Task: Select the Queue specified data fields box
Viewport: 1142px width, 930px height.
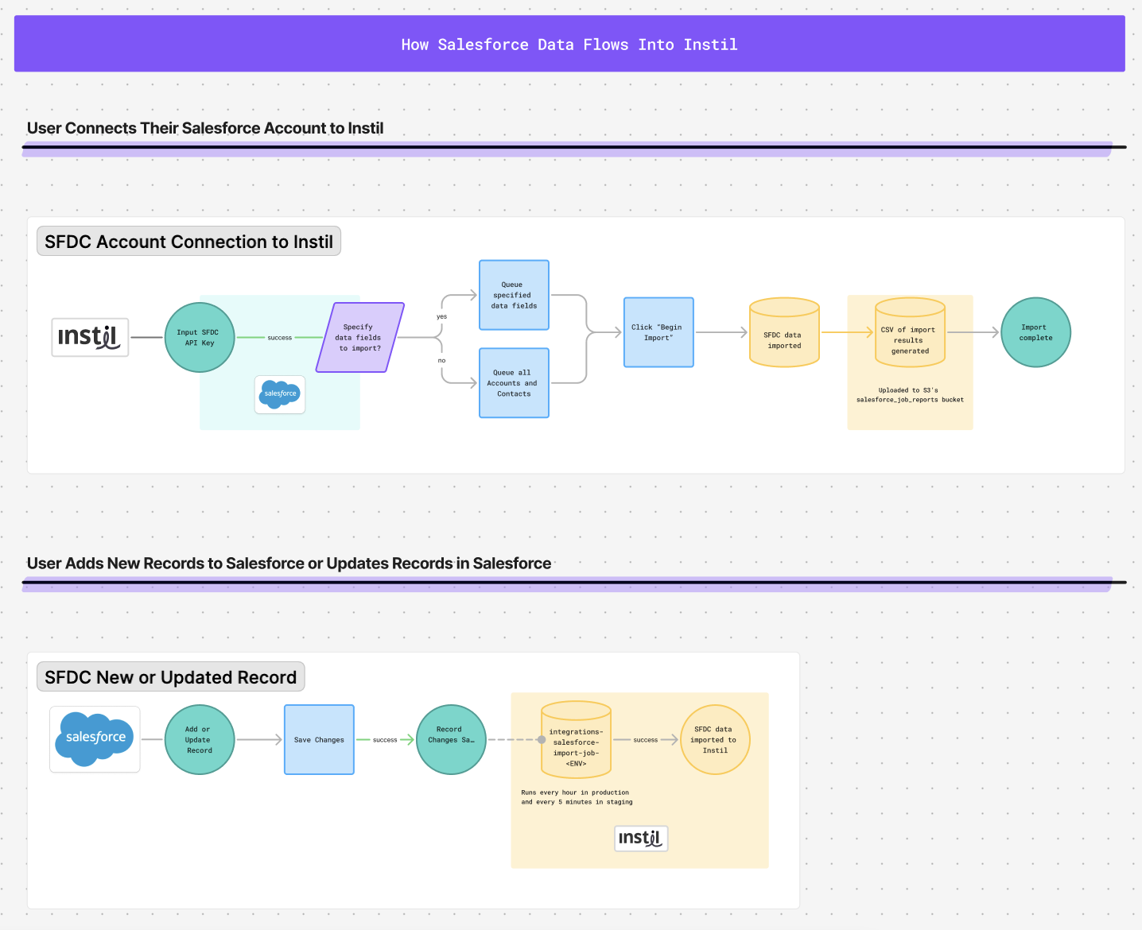Action: (x=514, y=295)
